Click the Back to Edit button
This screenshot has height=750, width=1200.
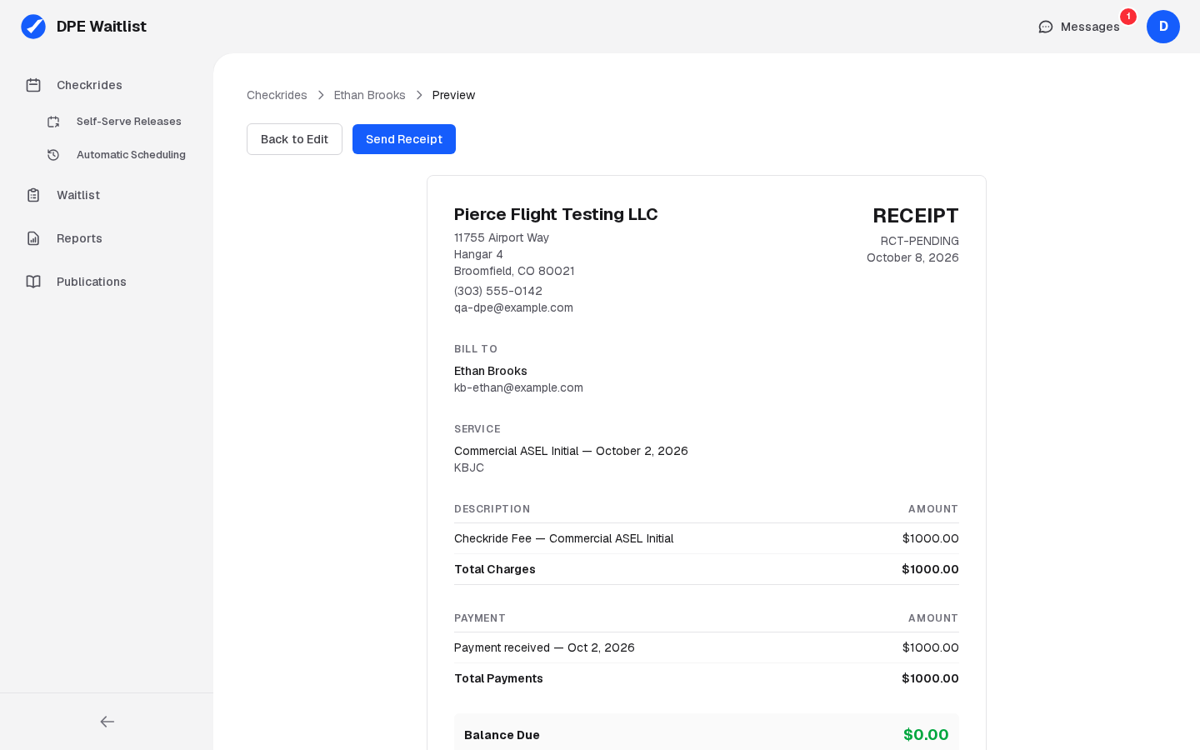pos(294,139)
